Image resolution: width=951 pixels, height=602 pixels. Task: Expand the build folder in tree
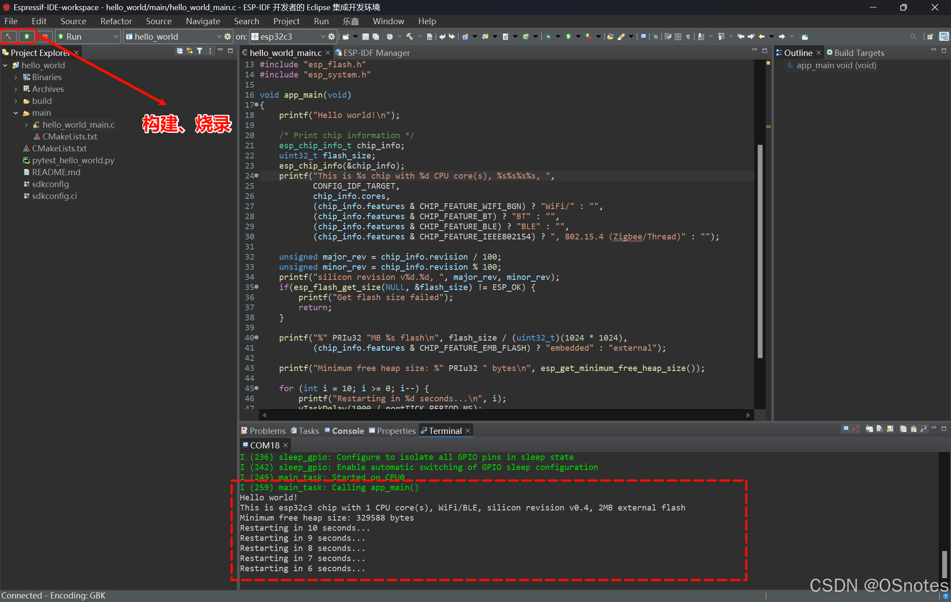point(16,101)
